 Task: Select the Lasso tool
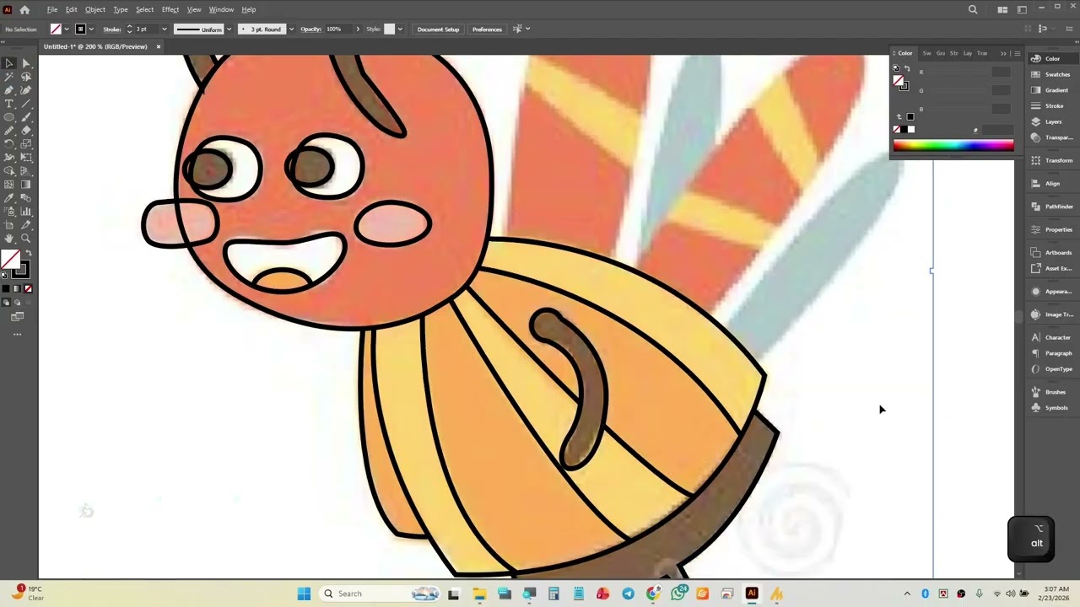coord(26,77)
